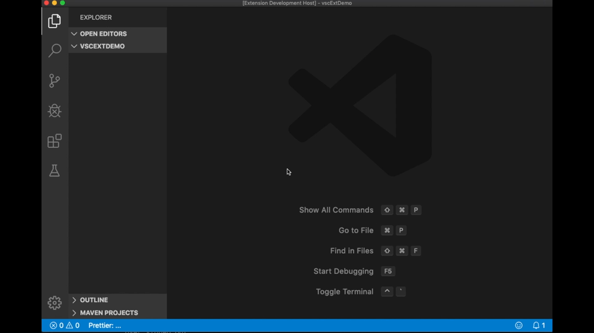This screenshot has width=594, height=333.
Task: Open the Debug view bug icon
Action: (54, 110)
